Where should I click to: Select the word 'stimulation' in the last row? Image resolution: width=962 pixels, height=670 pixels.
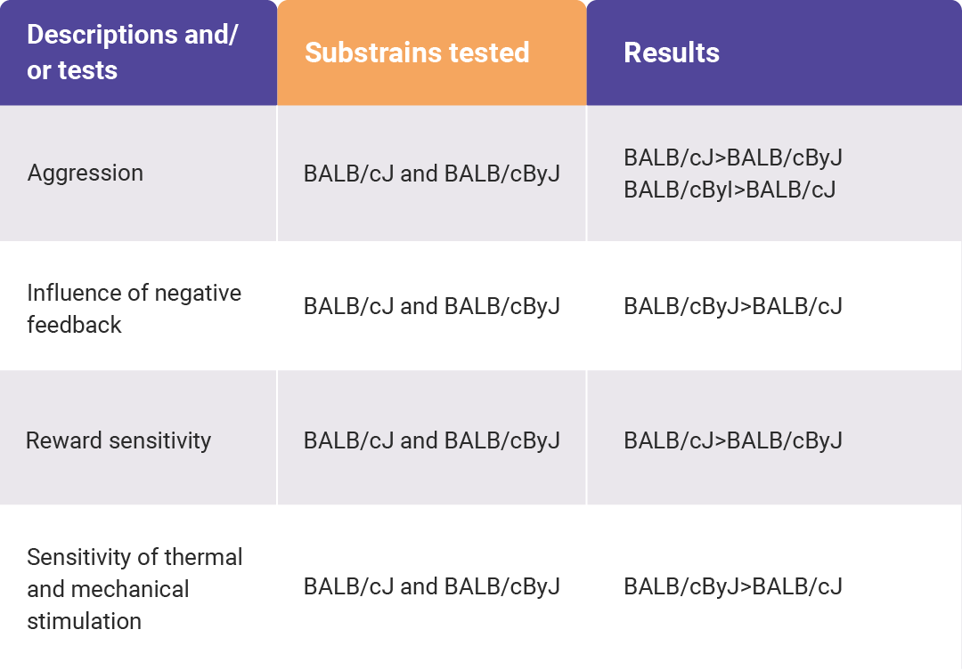[84, 621]
